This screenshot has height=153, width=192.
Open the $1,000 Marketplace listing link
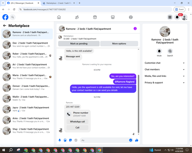(80, 39)
